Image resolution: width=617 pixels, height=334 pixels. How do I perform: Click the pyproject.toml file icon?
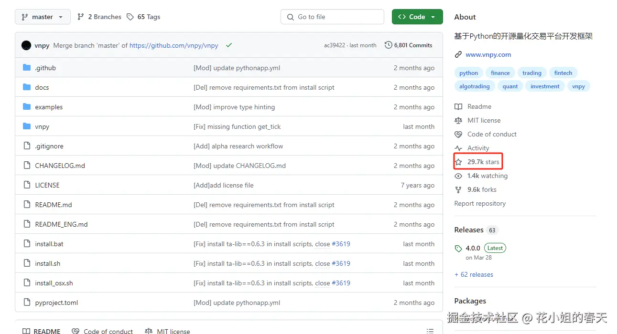(27, 303)
